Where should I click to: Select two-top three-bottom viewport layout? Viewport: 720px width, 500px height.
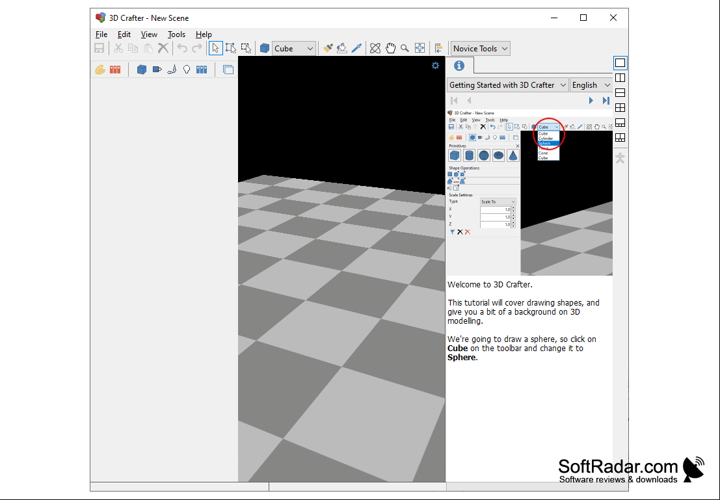(620, 138)
